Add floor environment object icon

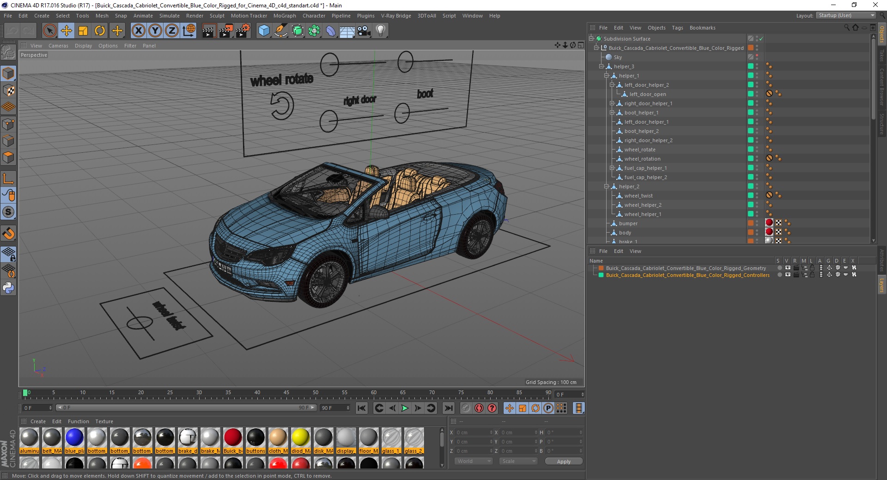point(347,31)
